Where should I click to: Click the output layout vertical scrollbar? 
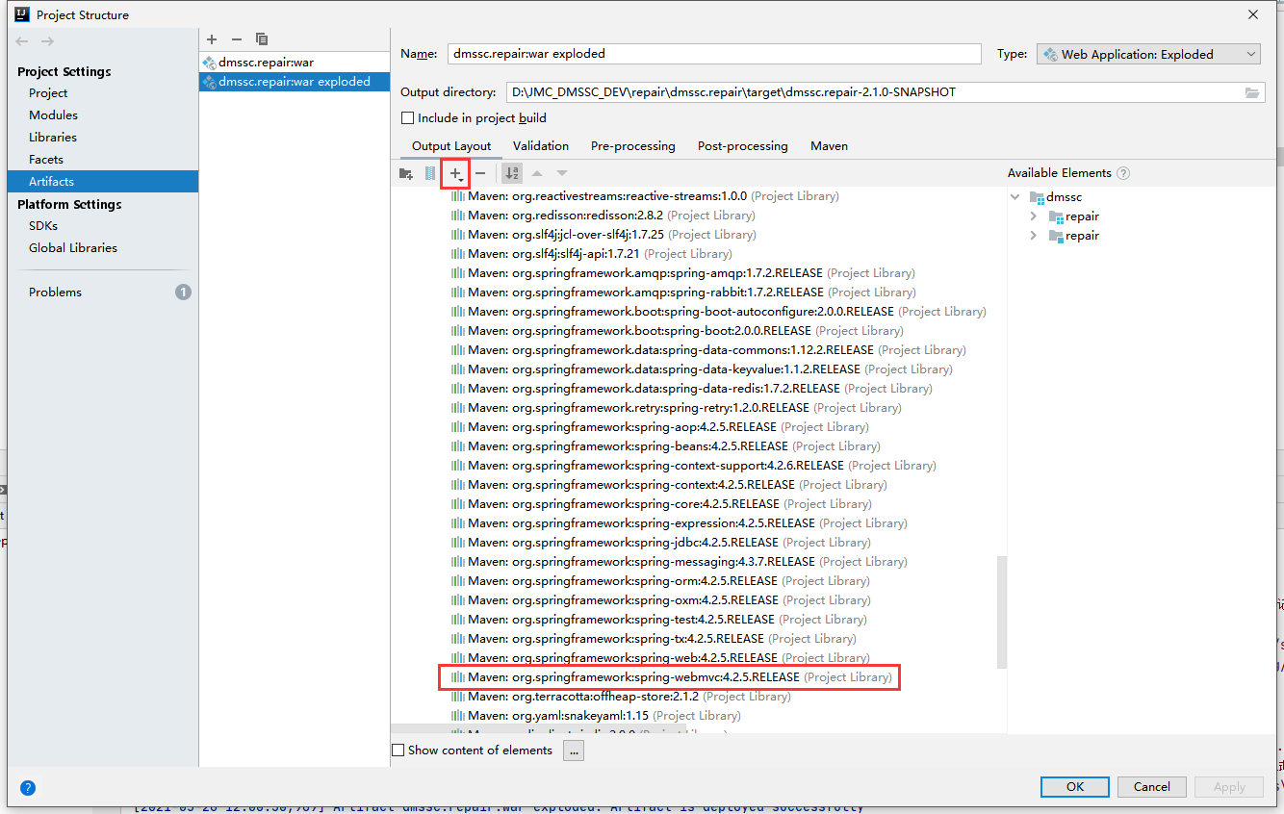point(1001,612)
